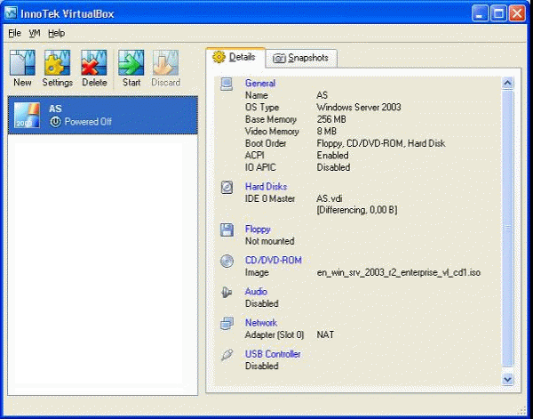
Task: Click the 'Name' label under General
Action: (x=257, y=95)
